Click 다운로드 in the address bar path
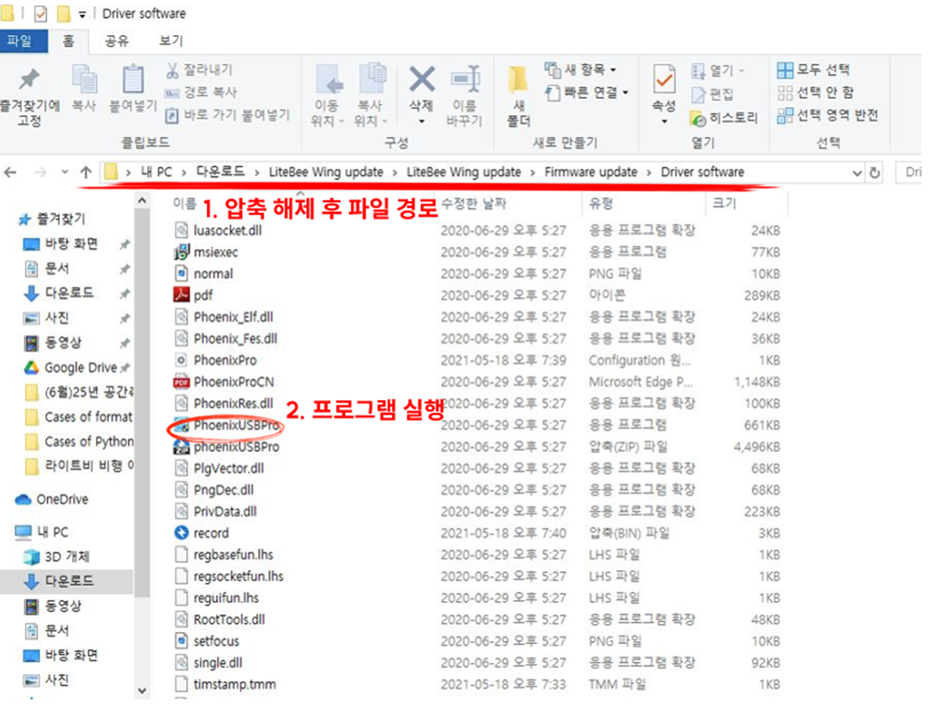Viewport: 949px width, 709px height. pos(220,171)
